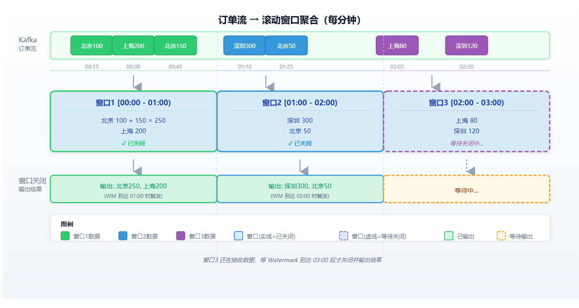Click the 北京50 event block
This screenshot has height=308, width=579.
[x=286, y=45]
